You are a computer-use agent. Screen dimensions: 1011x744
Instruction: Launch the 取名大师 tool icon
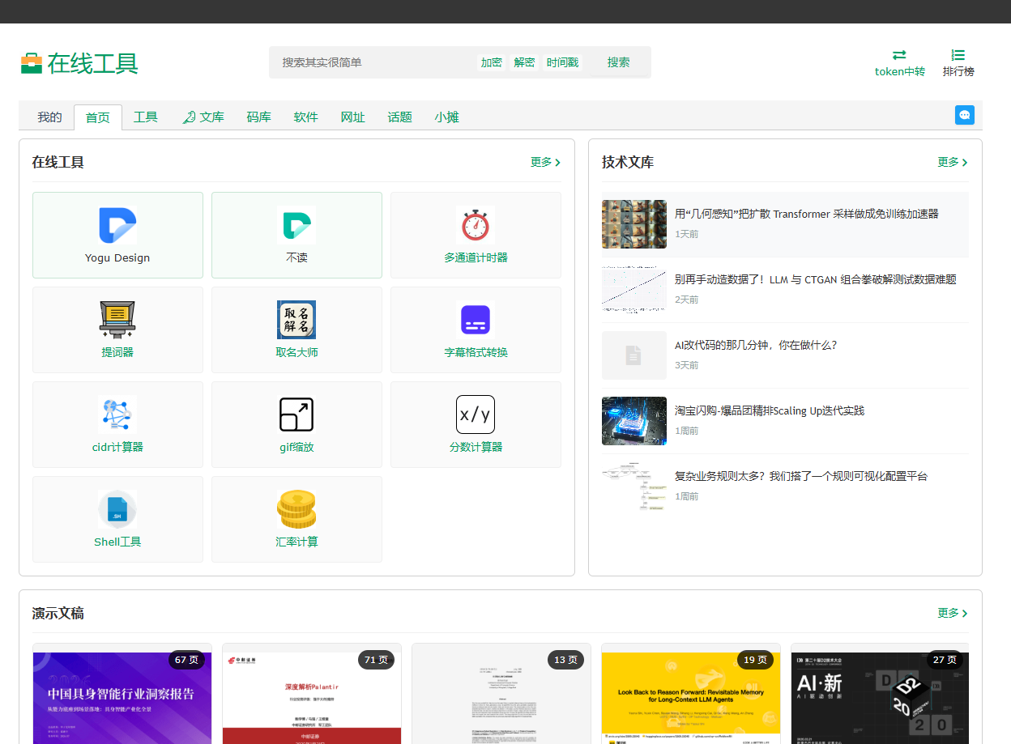coord(296,320)
